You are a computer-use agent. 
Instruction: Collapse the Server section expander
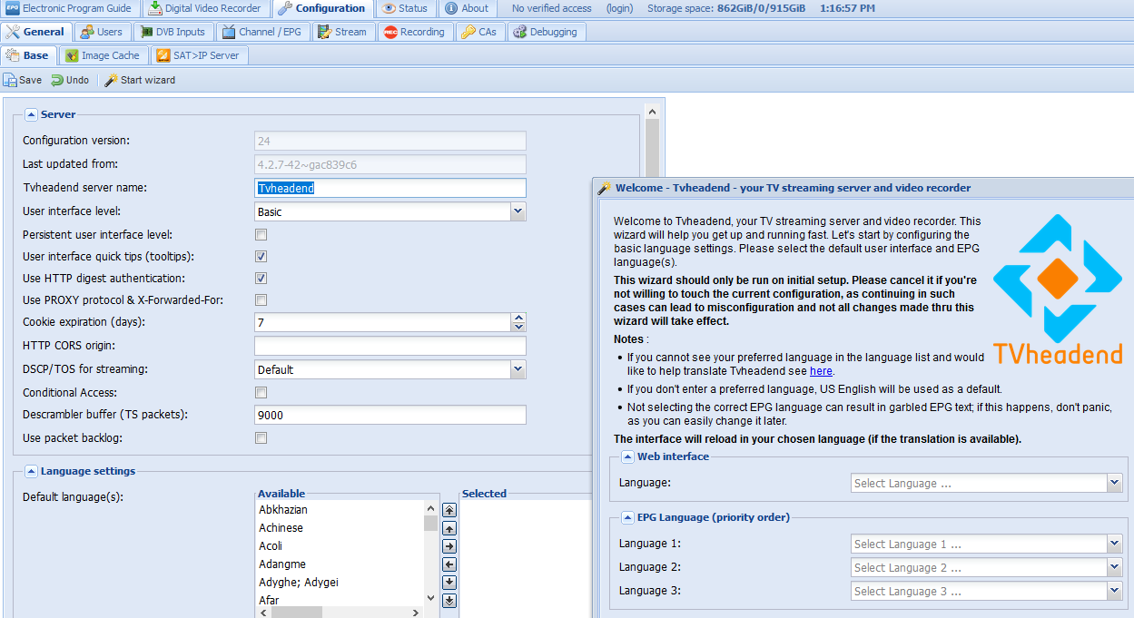(31, 114)
